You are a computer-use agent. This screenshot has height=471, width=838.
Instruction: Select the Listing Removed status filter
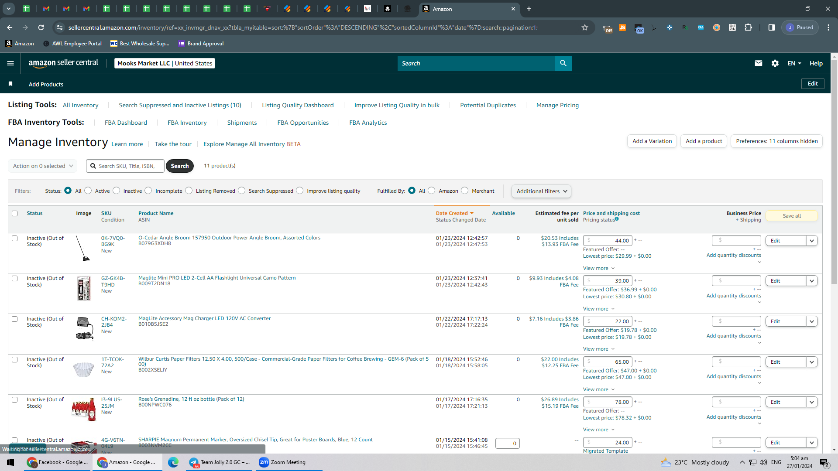(x=189, y=191)
